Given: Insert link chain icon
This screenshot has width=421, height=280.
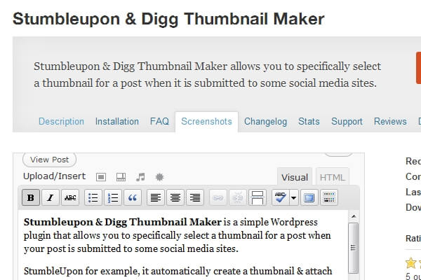Looking at the screenshot, I should 218,197.
